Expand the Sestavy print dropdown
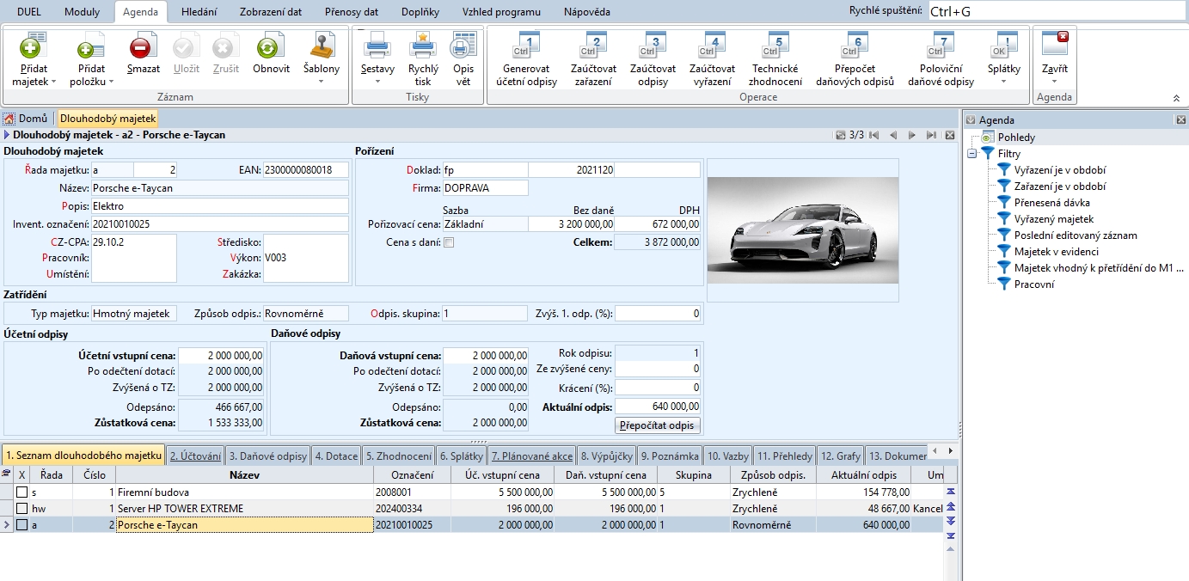Viewport: 1189px width, 581px height. click(377, 82)
